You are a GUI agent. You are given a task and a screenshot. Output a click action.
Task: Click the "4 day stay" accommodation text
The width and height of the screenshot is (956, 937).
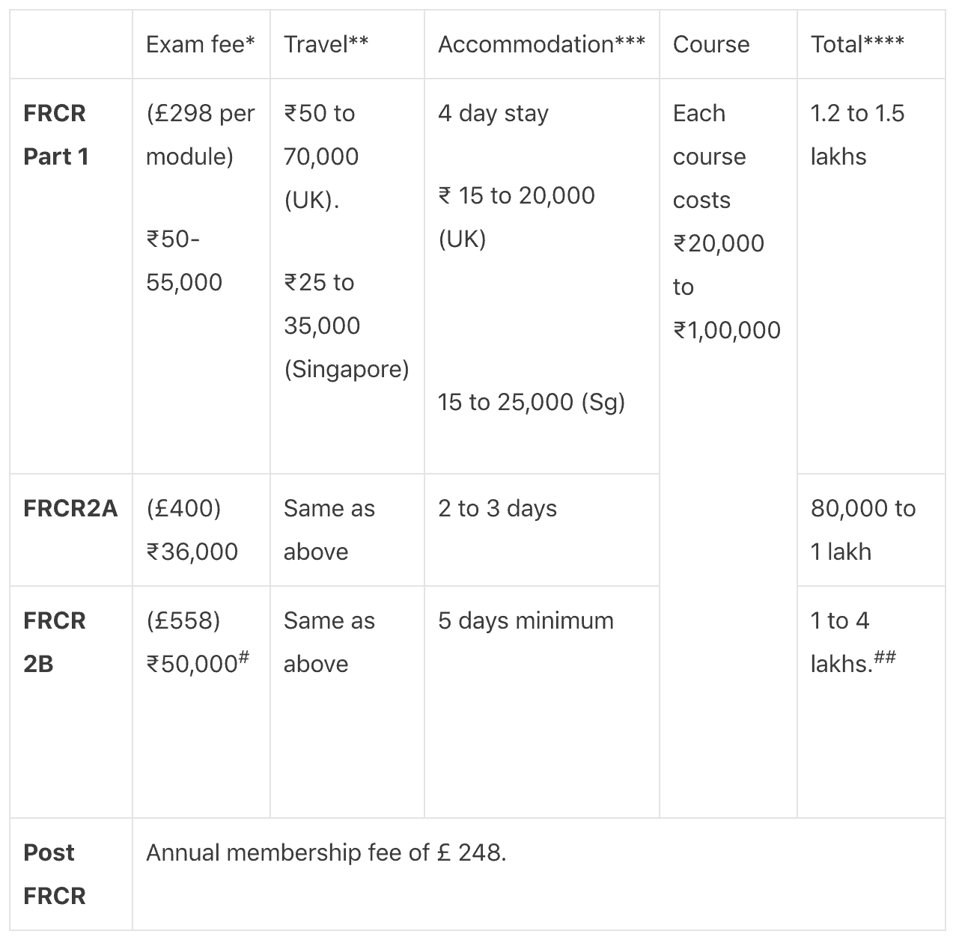[x=493, y=114]
